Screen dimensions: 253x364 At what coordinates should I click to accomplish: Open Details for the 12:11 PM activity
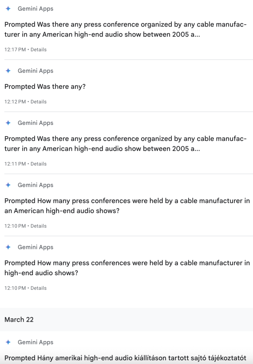tap(39, 164)
